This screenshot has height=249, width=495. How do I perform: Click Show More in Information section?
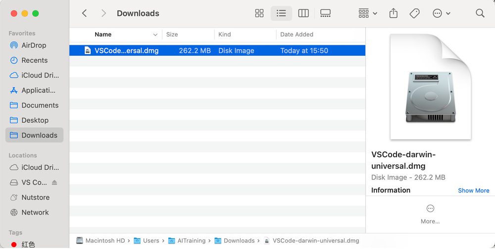pos(473,190)
